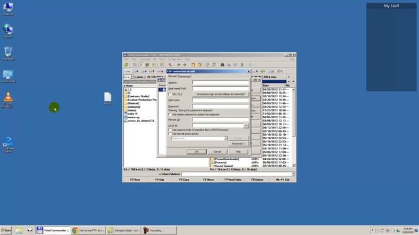This screenshot has height=235, width=419.
Task: Open the Commands menu
Action: 145,59
